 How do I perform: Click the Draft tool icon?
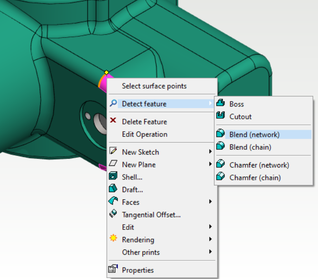tap(113, 189)
